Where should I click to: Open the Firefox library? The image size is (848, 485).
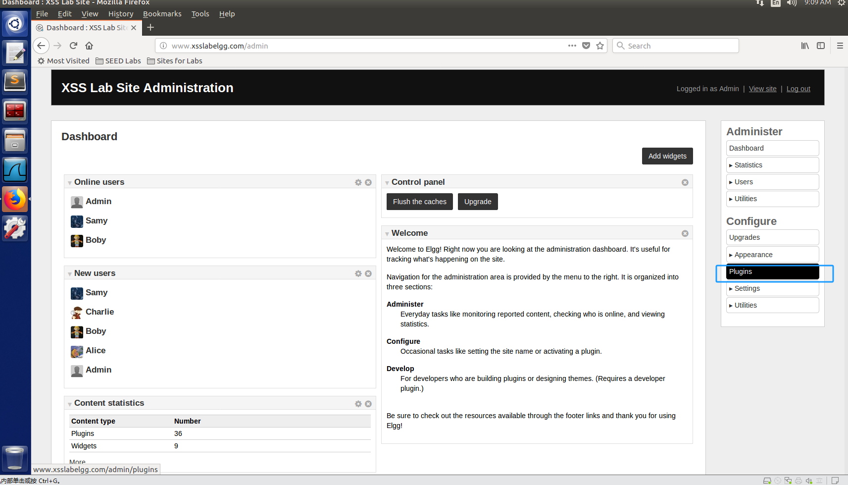pos(805,46)
